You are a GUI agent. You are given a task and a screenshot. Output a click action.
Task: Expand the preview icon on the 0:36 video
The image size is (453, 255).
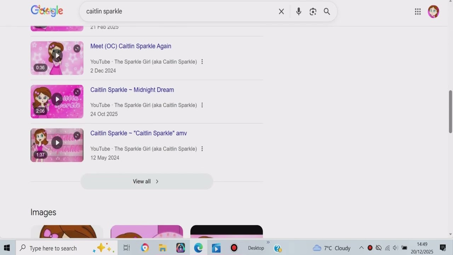pos(77,49)
